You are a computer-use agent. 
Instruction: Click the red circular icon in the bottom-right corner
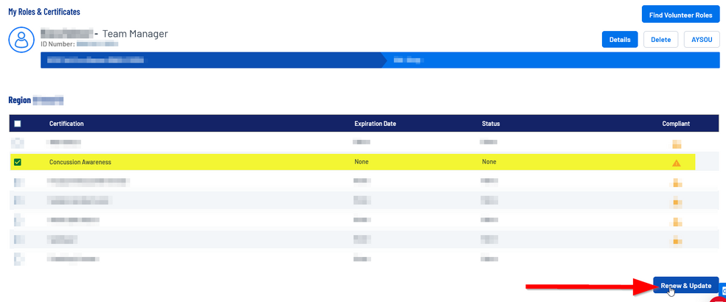[719, 297]
